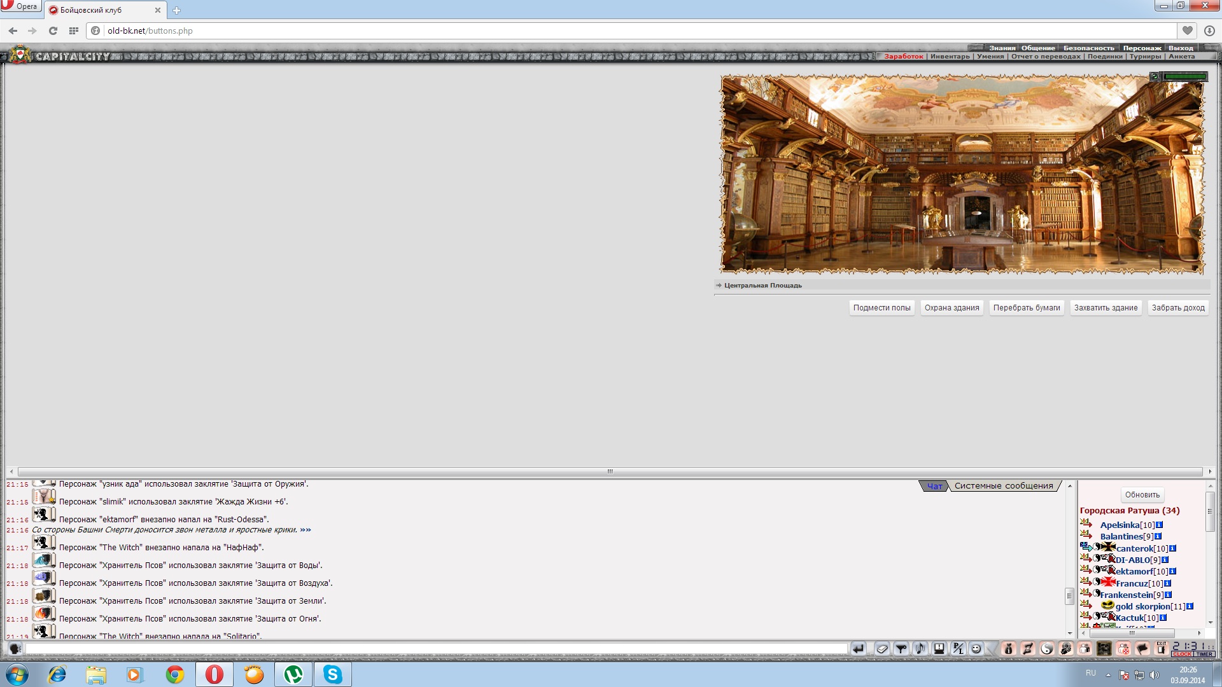Click the eraser clear-chat icon
Screen dimensions: 1222x687
pyautogui.click(x=882, y=648)
